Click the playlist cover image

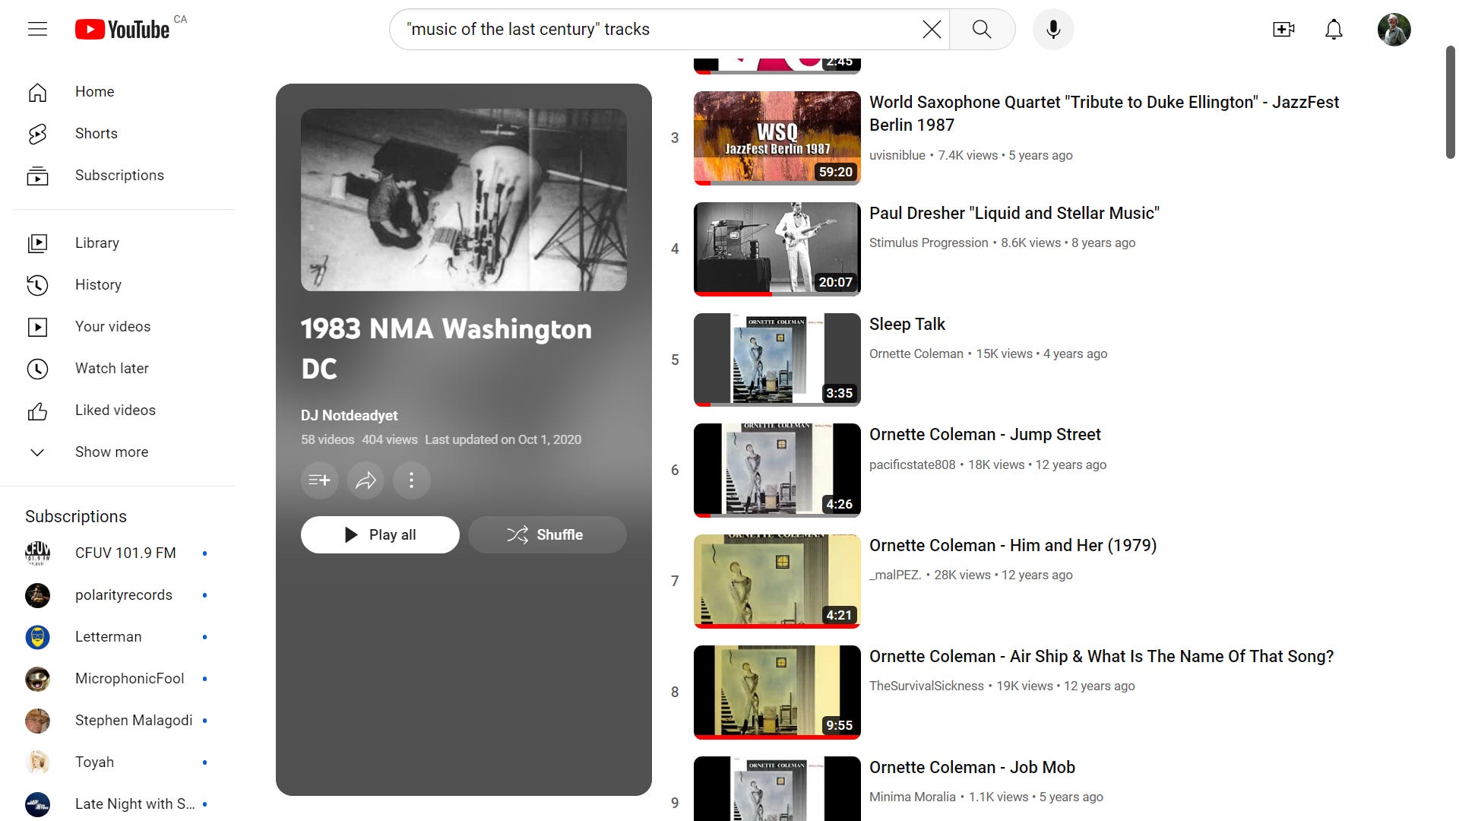464,200
